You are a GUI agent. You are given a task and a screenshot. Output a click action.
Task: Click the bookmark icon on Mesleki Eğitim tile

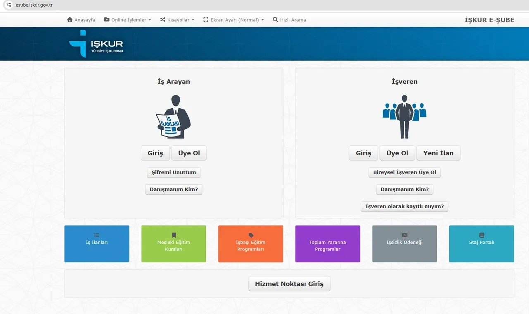pyautogui.click(x=174, y=235)
